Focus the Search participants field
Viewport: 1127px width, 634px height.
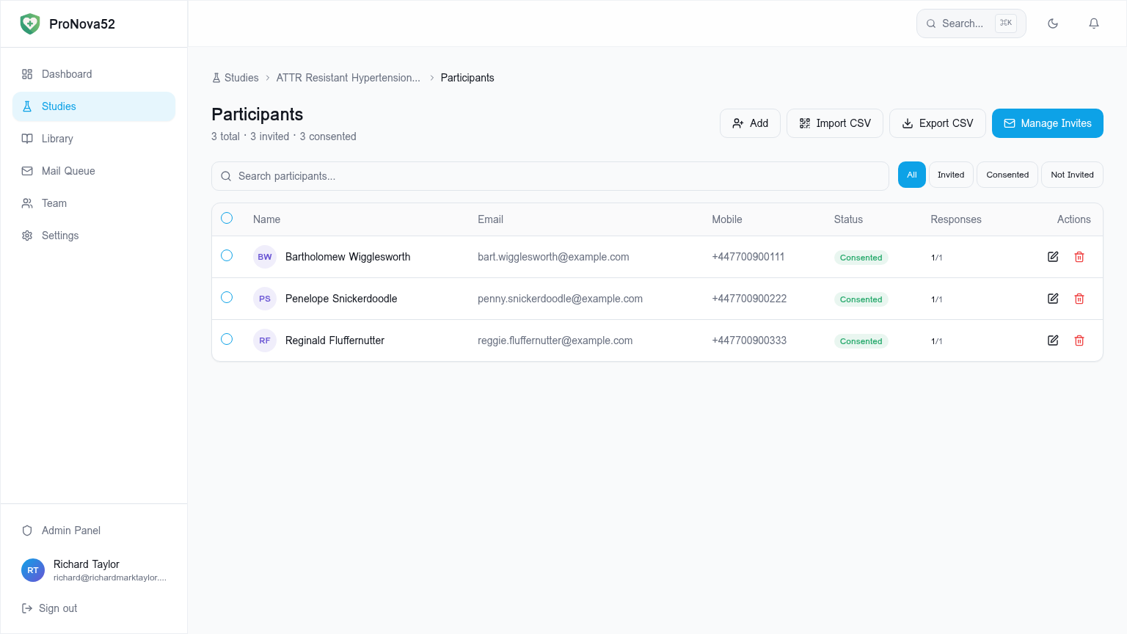coord(550,176)
